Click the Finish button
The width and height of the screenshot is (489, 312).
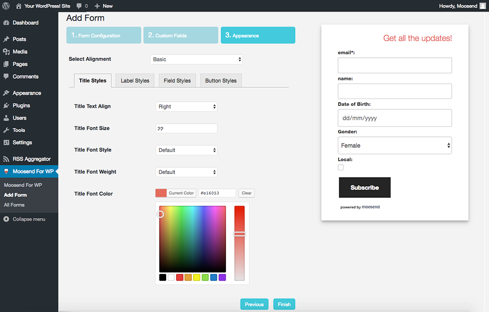tap(284, 304)
